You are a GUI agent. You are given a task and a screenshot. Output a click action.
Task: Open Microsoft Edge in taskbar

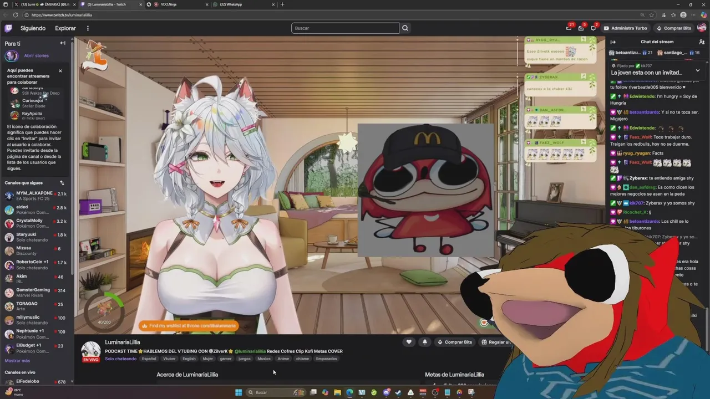point(349,392)
